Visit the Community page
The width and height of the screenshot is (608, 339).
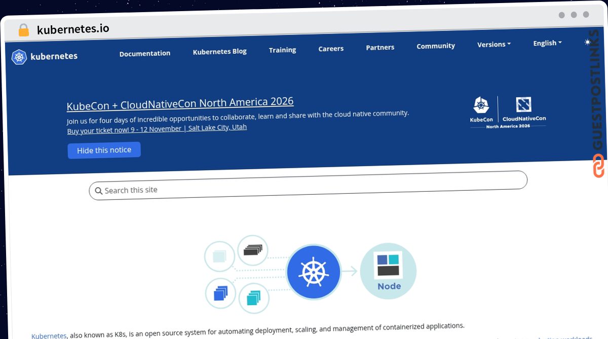click(436, 46)
